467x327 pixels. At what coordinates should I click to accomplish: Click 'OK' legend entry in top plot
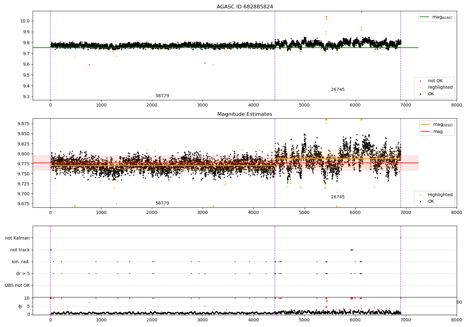(431, 94)
